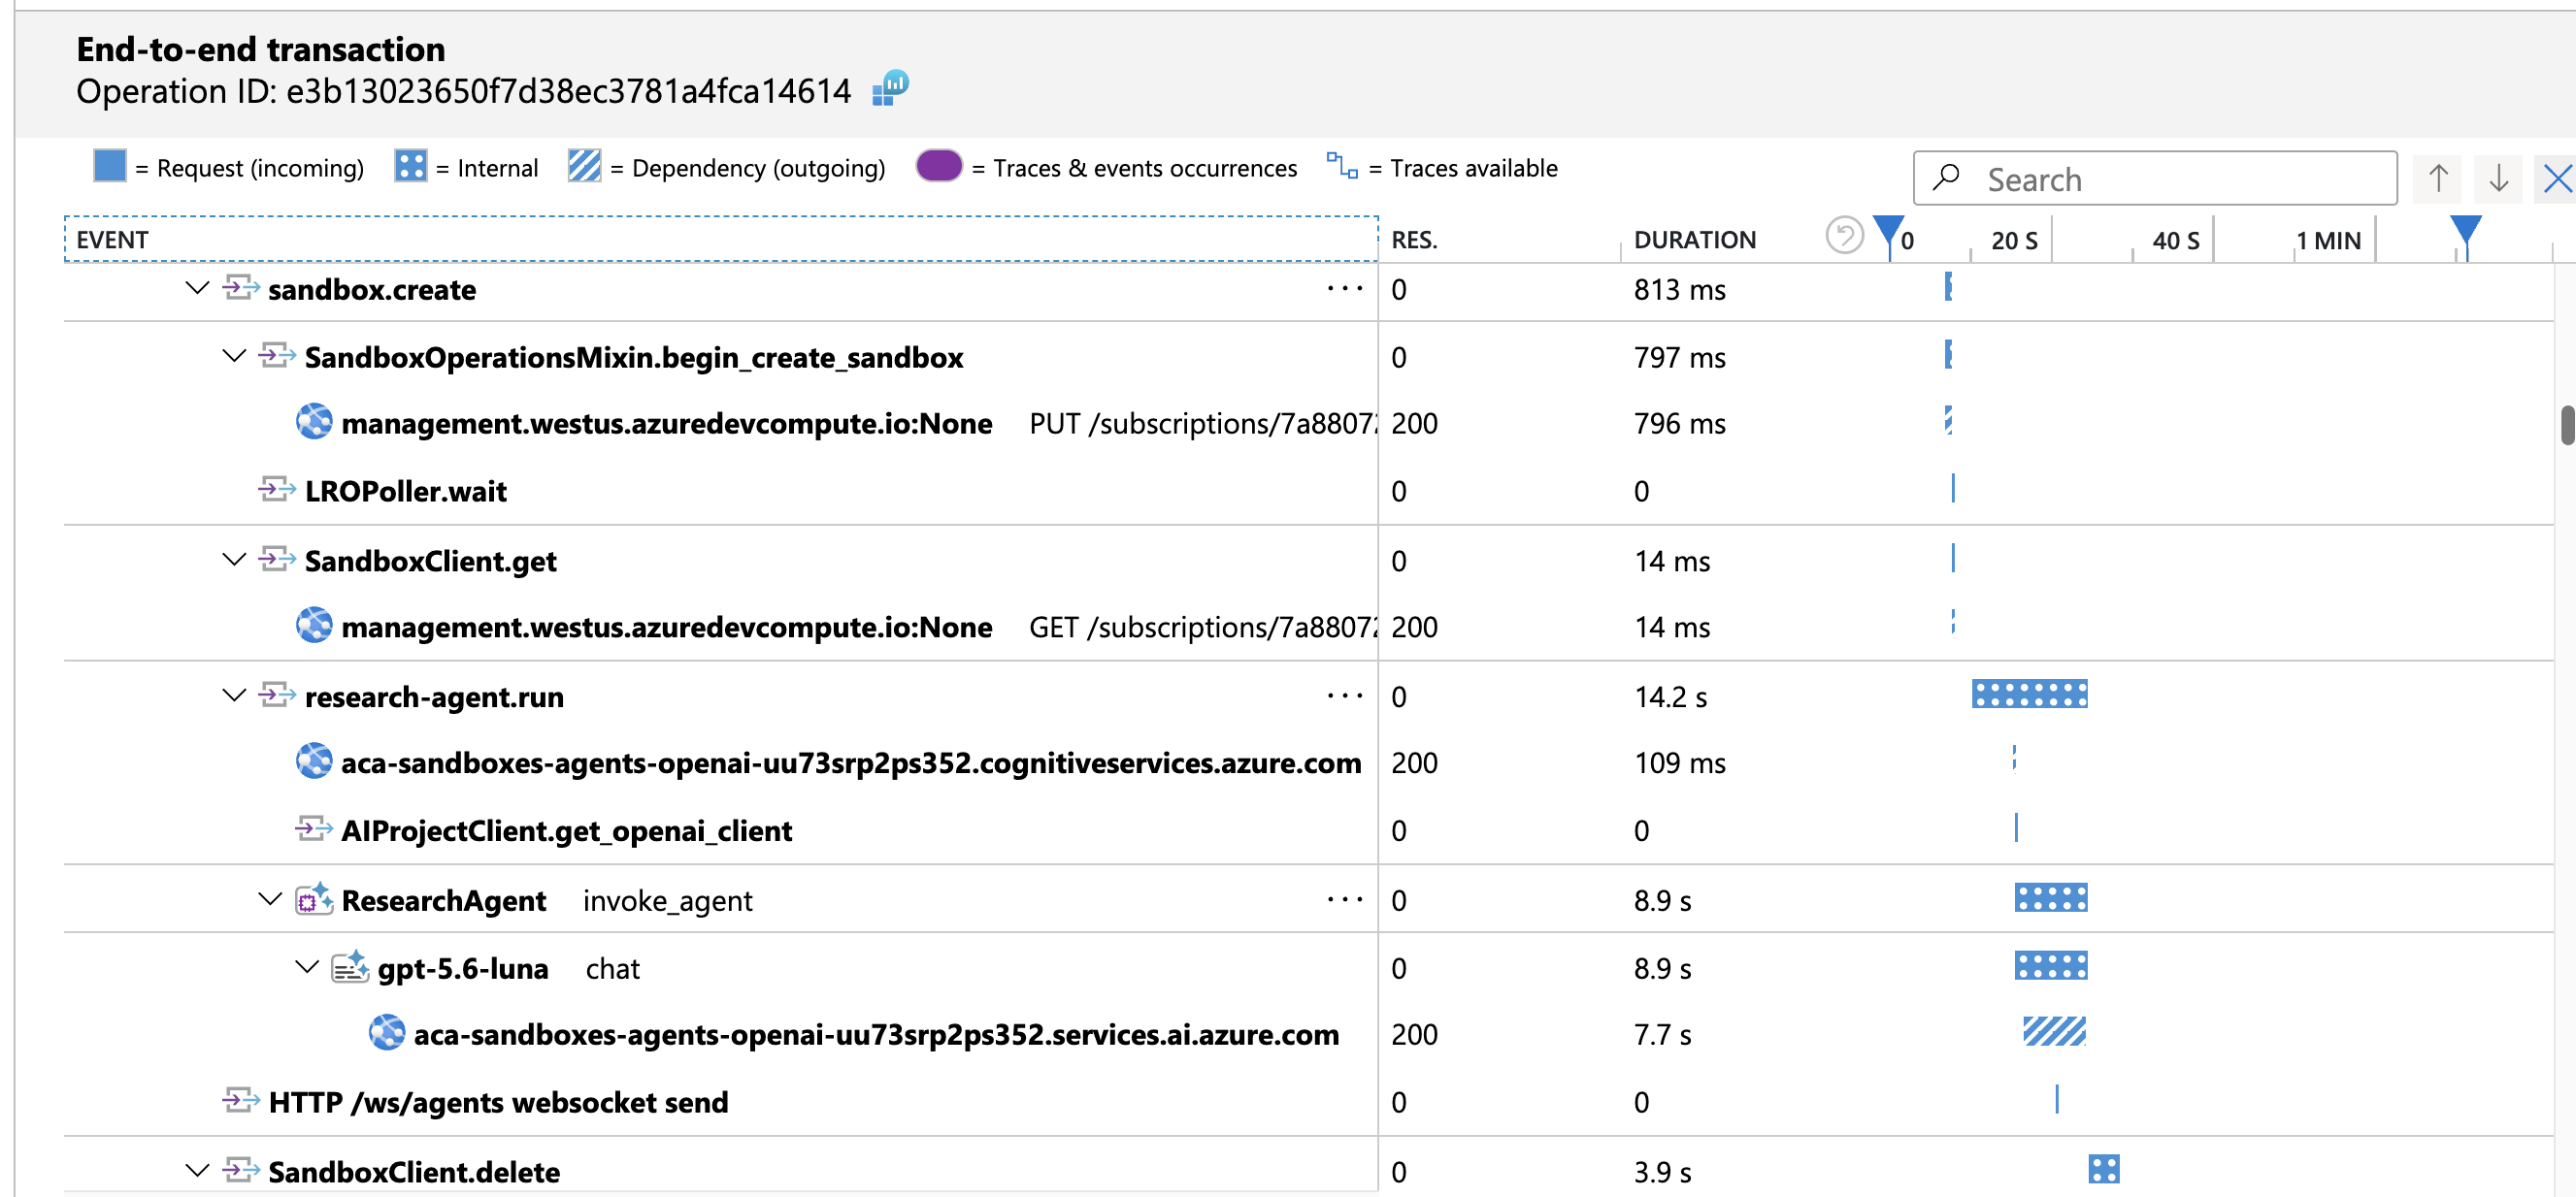Click the magnifier icon in Search box

click(x=1946, y=178)
